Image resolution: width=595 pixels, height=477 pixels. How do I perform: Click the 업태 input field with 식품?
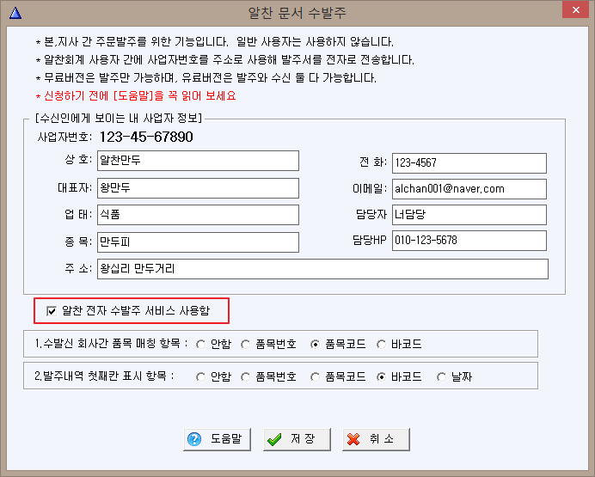[x=198, y=215]
